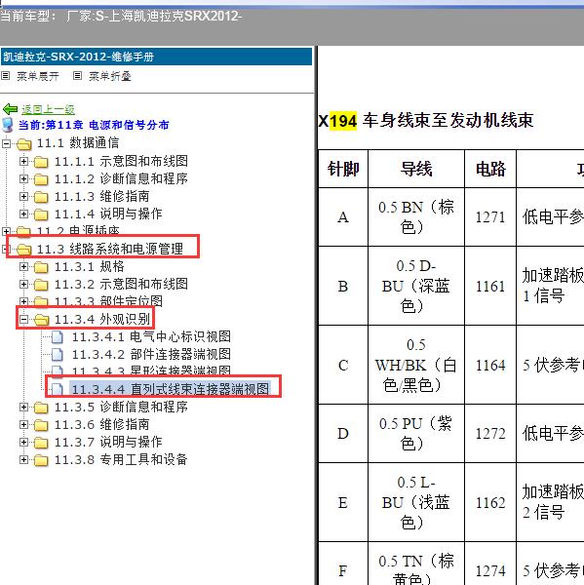Click circuit number 1272 cell
The height and width of the screenshot is (585, 584).
[490, 434]
